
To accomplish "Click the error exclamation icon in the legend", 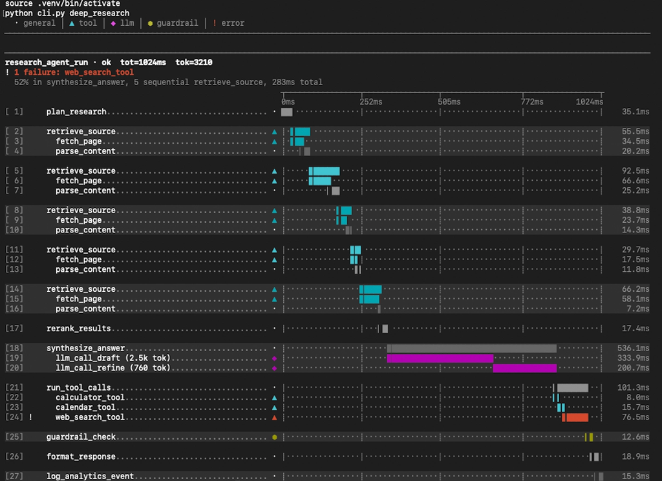I will [215, 23].
